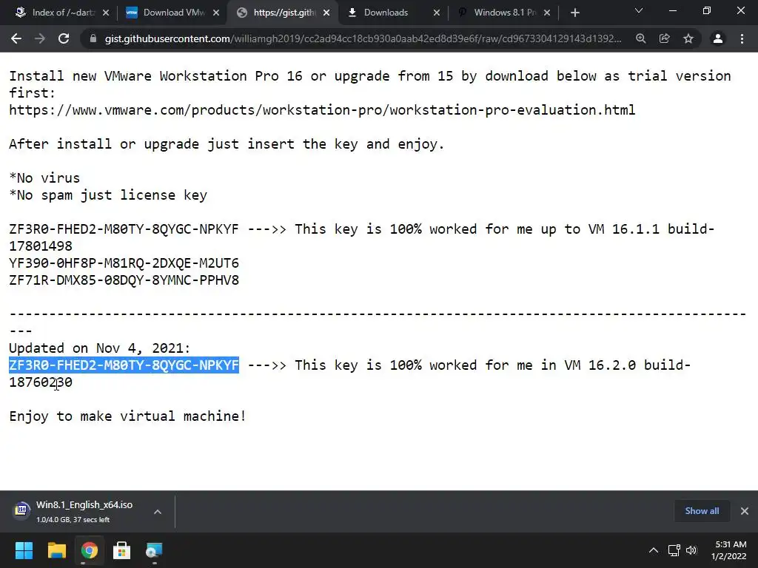Screen dimensions: 758x568
Task: Close the Downloads tab
Action: click(437, 13)
